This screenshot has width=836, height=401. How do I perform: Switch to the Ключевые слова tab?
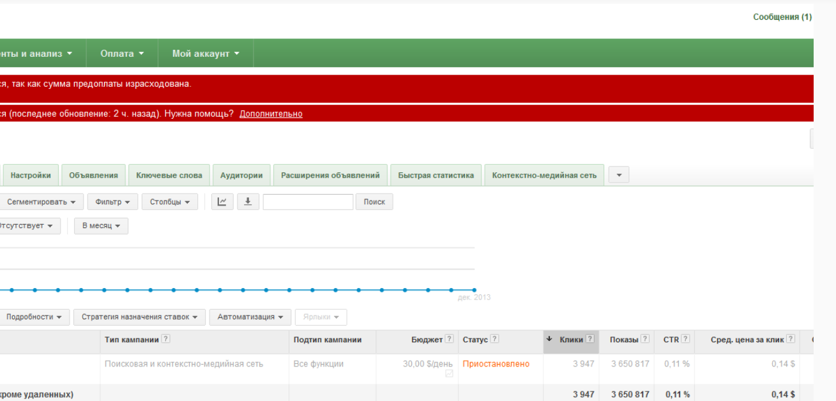click(169, 175)
